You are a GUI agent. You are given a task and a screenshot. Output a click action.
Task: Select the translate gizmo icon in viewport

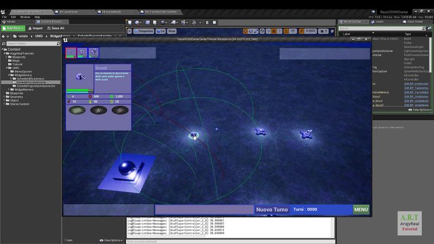tap(245, 31)
